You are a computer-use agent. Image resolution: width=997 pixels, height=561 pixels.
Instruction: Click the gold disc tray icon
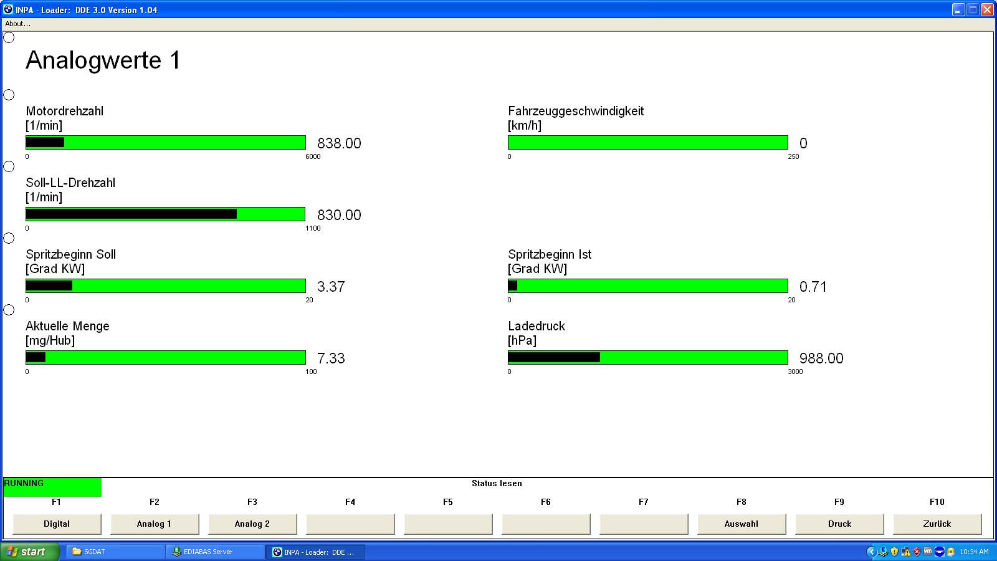coord(951,552)
